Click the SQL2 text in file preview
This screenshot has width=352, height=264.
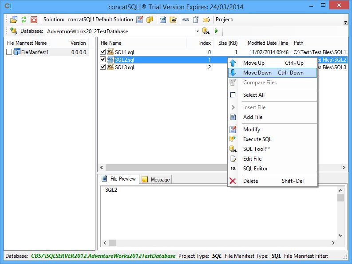coord(111,190)
